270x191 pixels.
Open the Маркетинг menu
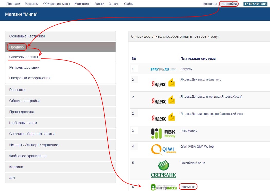pos(82,4)
